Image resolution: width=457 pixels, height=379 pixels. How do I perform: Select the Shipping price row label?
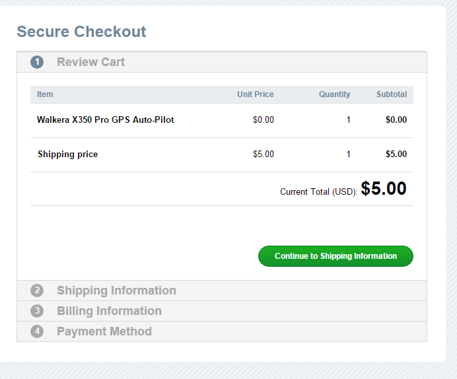coord(67,155)
